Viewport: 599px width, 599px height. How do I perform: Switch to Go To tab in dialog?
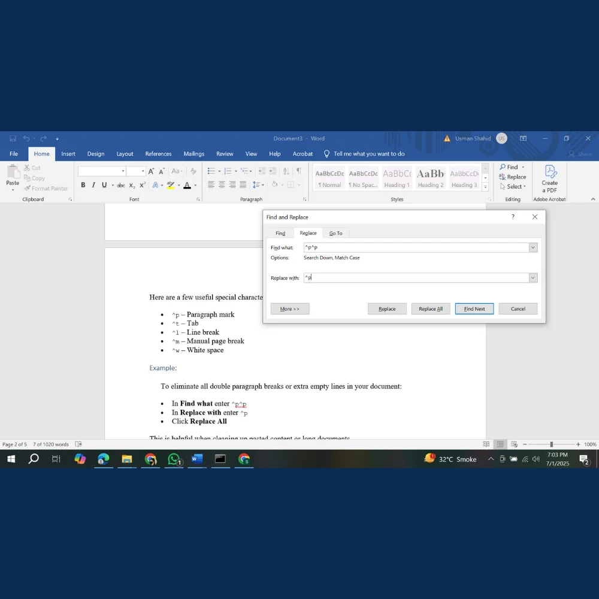pos(336,233)
